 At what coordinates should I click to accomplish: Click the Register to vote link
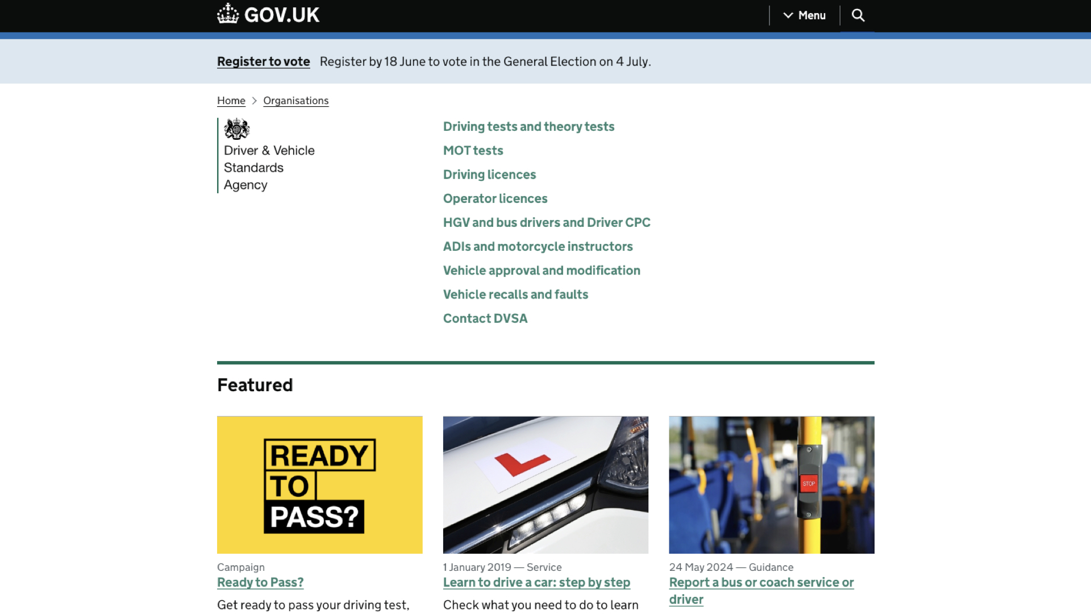(263, 61)
